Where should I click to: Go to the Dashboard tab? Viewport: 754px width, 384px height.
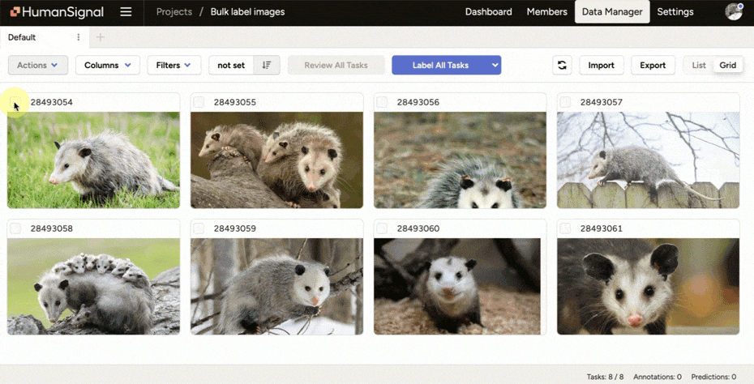(488, 12)
